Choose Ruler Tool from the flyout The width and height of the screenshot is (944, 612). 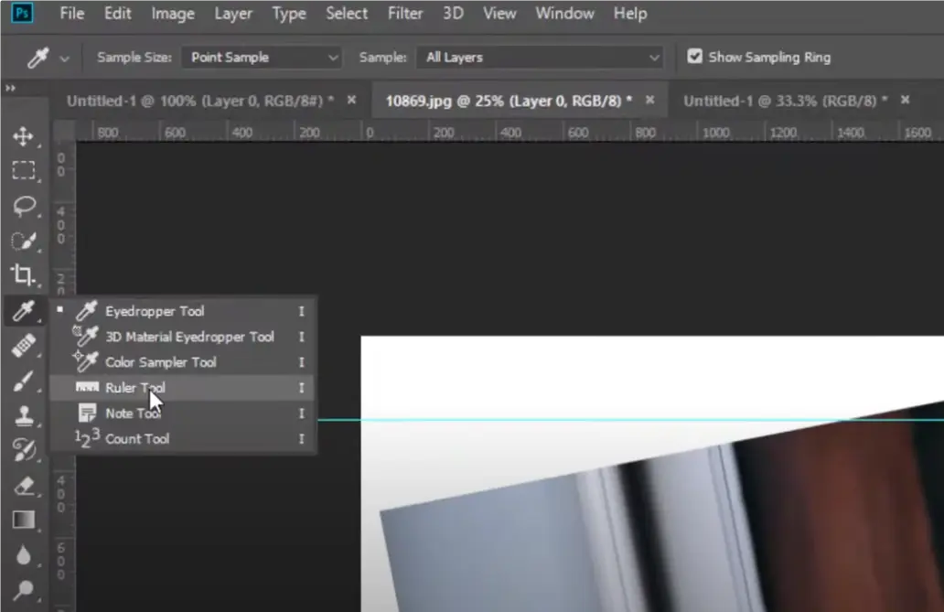click(183, 388)
